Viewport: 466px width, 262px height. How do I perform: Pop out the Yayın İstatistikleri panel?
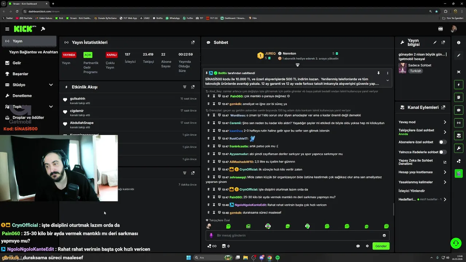point(193,42)
